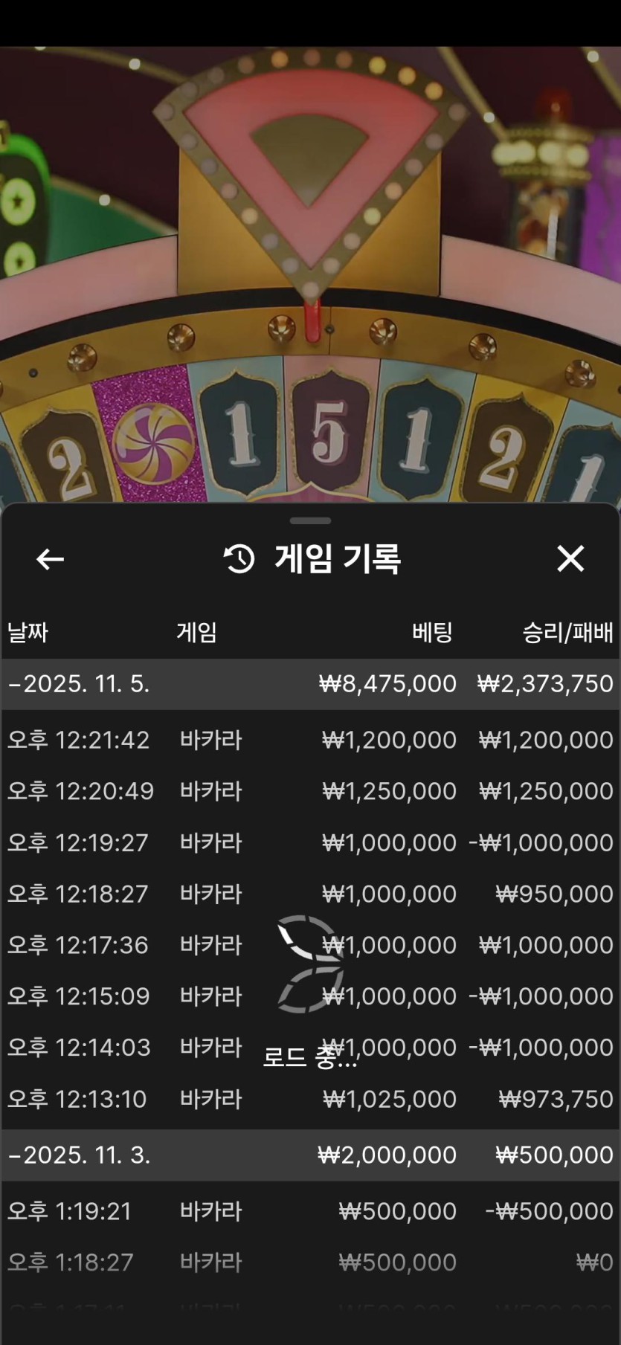The width and height of the screenshot is (621, 1345).
Task: Tap the number 5 wheel segment
Action: [x=329, y=431]
